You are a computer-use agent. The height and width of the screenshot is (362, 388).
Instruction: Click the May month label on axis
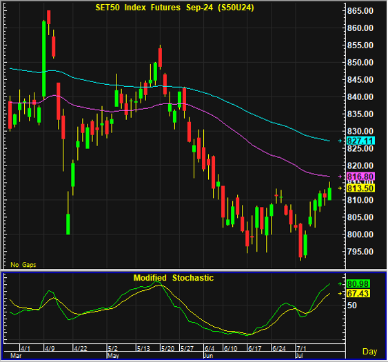(113, 356)
